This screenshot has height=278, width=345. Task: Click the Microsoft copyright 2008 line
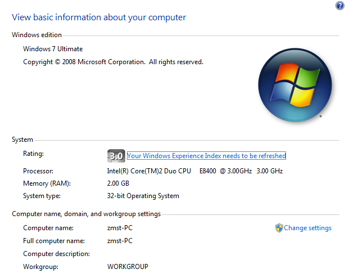point(113,62)
